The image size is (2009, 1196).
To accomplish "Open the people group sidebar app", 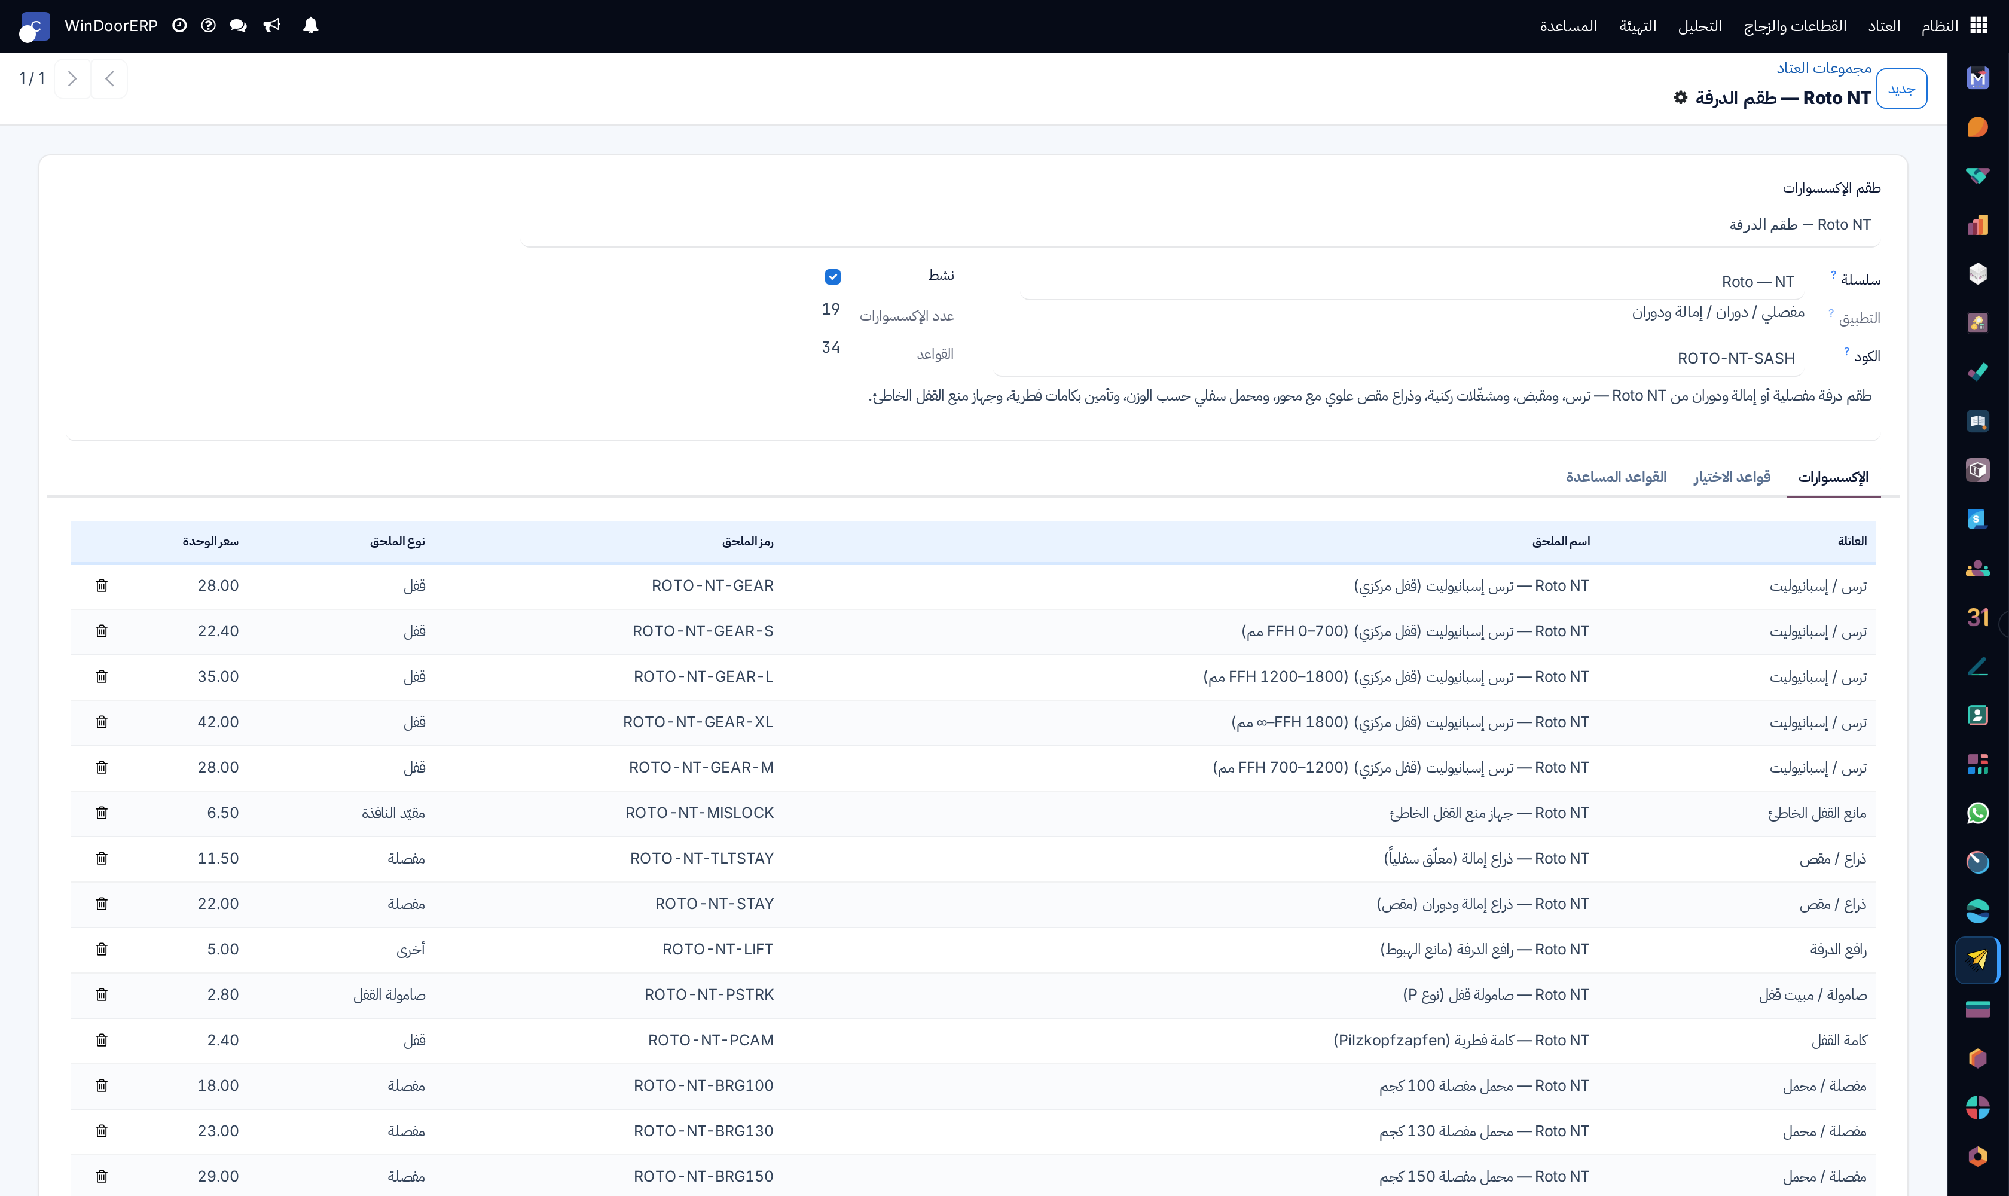I will pyautogui.click(x=1977, y=568).
